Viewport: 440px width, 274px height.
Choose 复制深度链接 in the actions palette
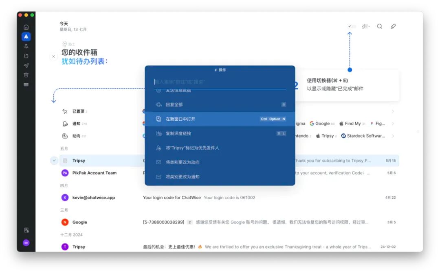[220, 133]
